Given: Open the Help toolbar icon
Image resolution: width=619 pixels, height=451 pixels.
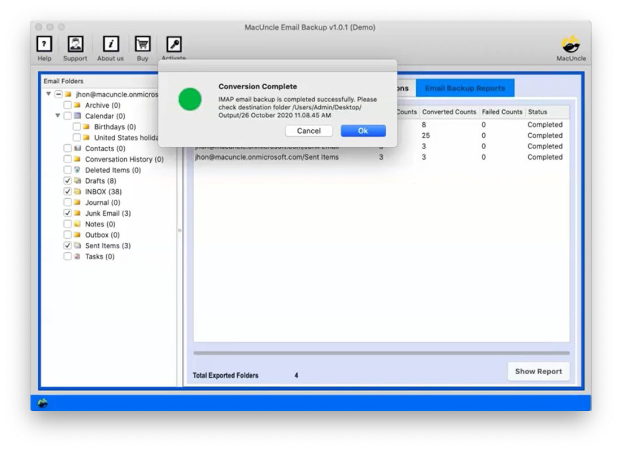Looking at the screenshot, I should 44,44.
